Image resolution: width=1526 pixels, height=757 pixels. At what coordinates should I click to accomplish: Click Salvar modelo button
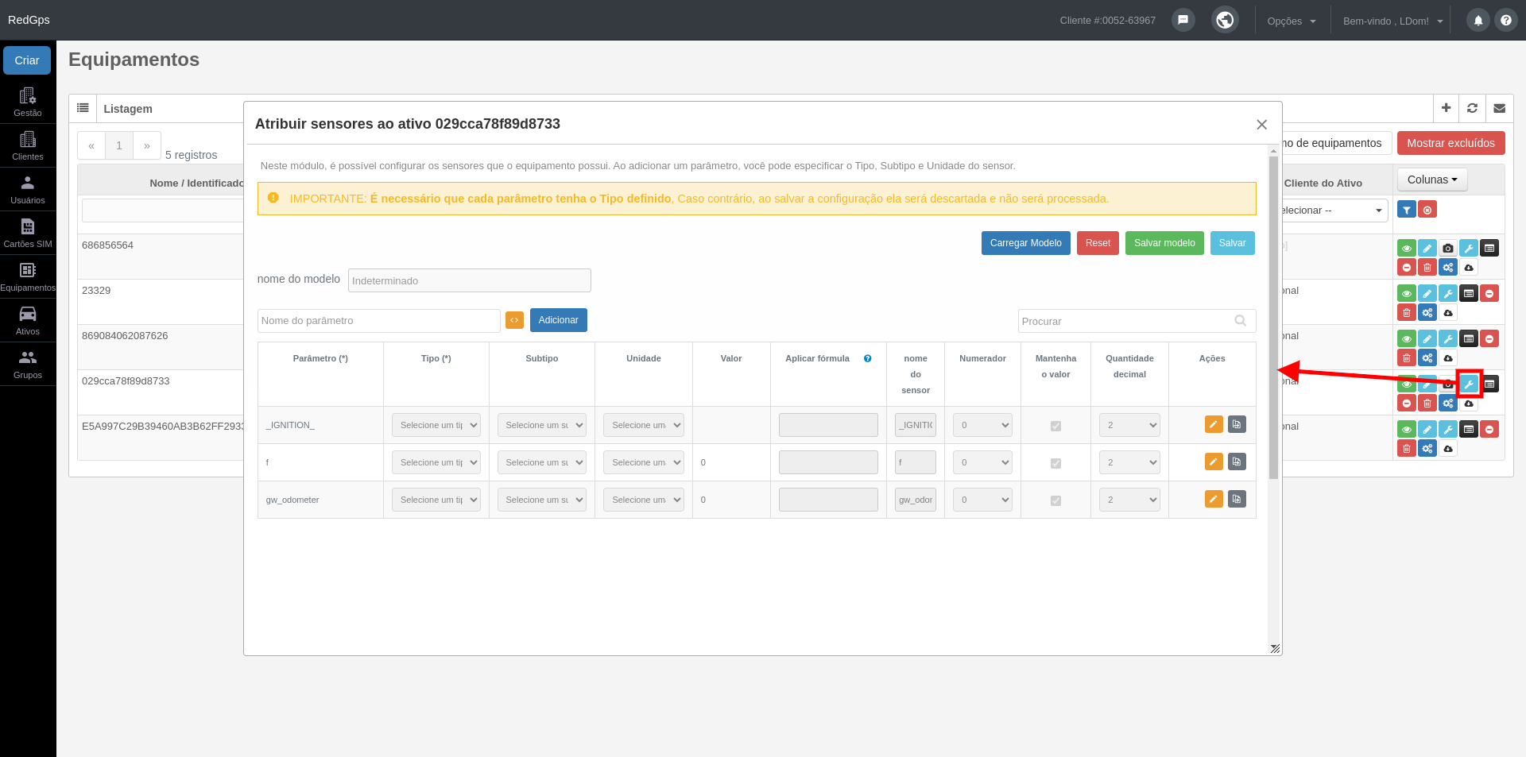coord(1164,243)
